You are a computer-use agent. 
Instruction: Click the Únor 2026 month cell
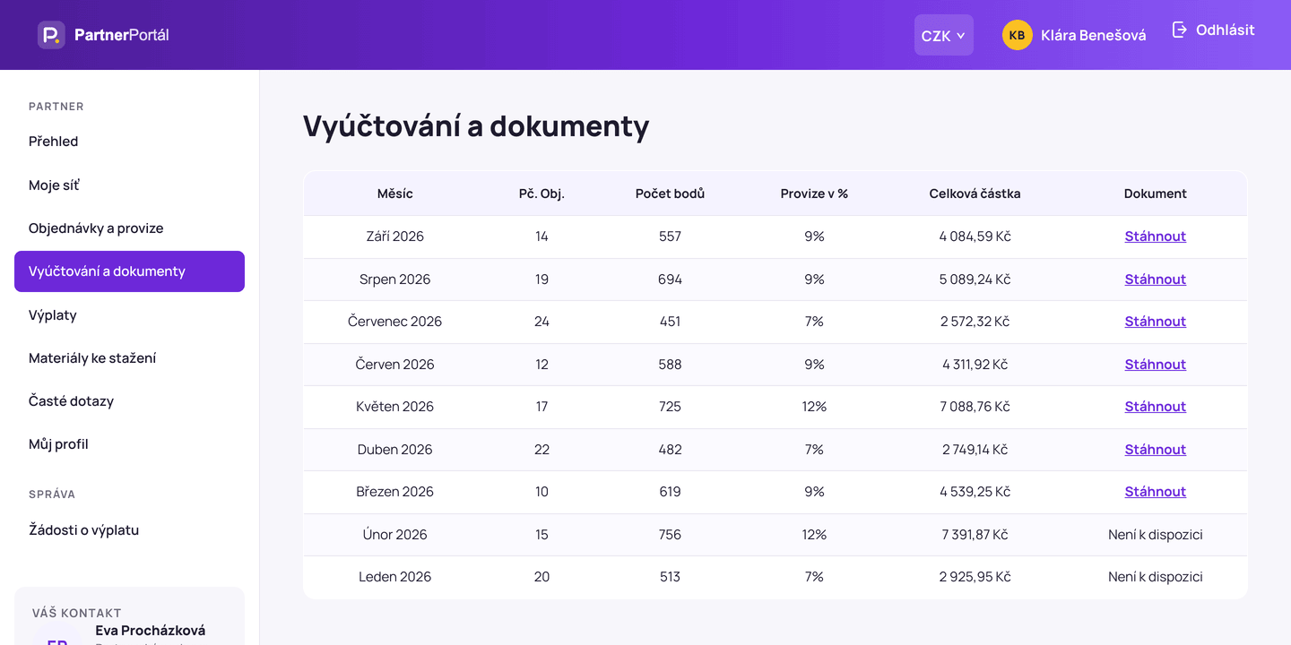pyautogui.click(x=395, y=535)
